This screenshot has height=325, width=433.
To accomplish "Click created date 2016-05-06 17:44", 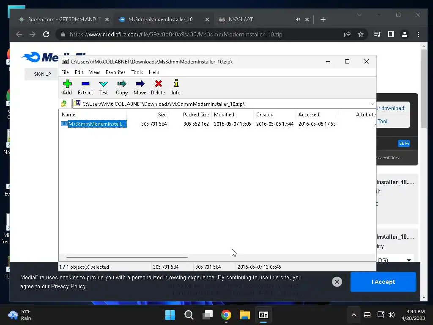I will [274, 124].
